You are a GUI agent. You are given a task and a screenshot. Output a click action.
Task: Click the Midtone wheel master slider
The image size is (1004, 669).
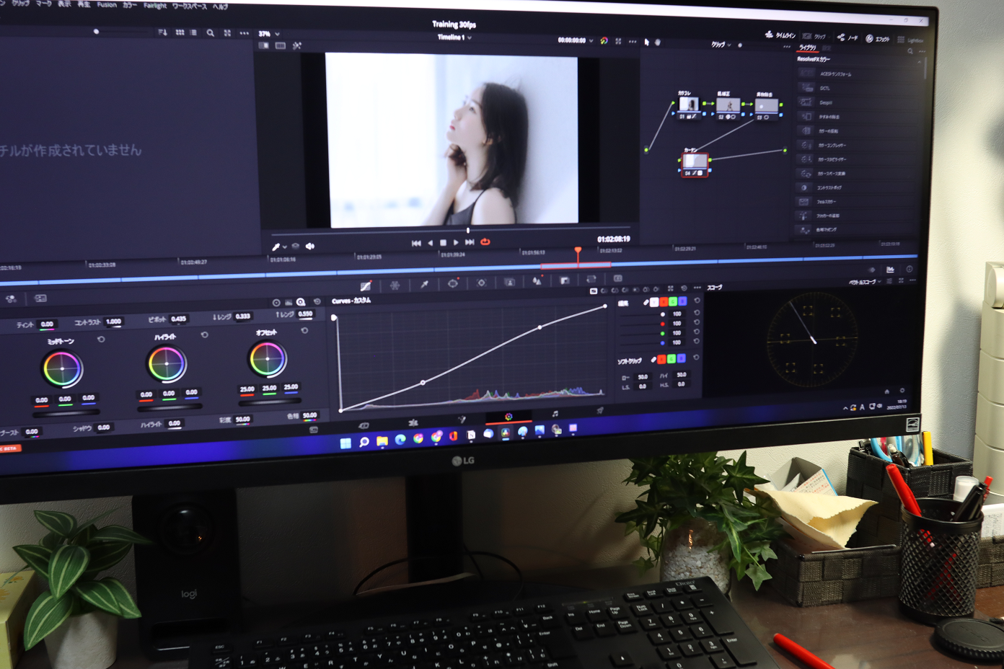click(65, 414)
